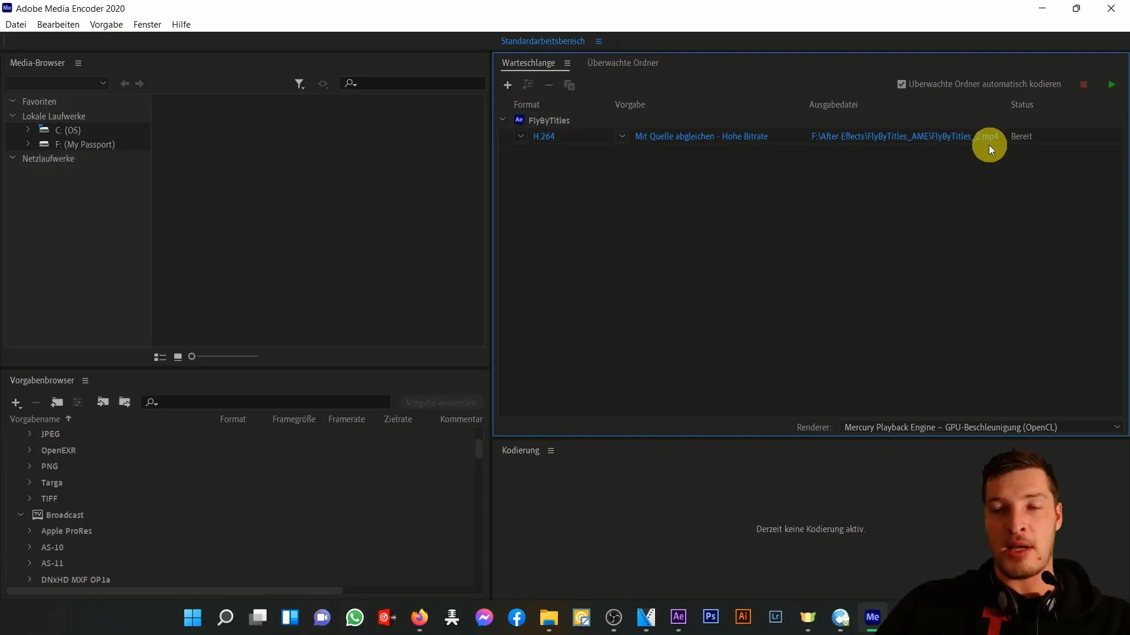Screen dimensions: 1130x635
Task: Click the Vorgabe anwenden button
Action: (440, 402)
